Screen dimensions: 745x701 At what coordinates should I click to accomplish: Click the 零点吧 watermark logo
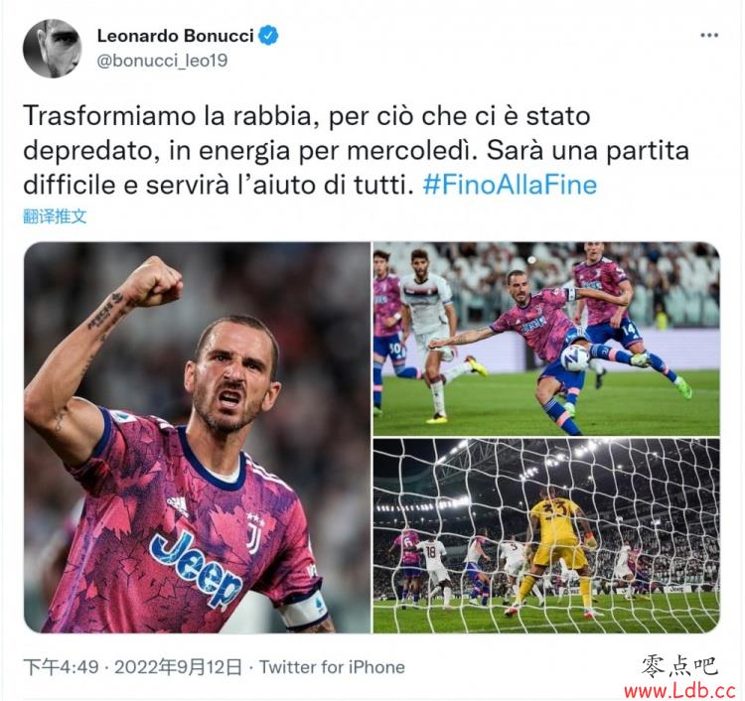pyautogui.click(x=679, y=665)
